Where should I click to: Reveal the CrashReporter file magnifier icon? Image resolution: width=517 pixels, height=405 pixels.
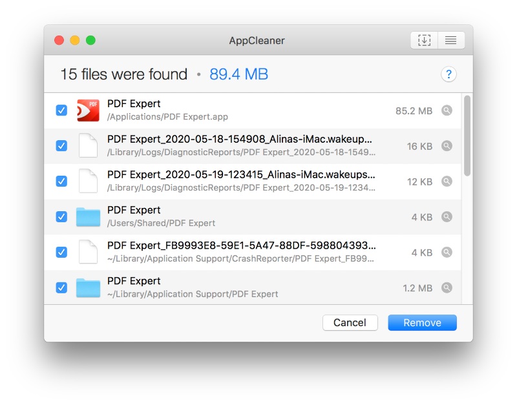447,252
